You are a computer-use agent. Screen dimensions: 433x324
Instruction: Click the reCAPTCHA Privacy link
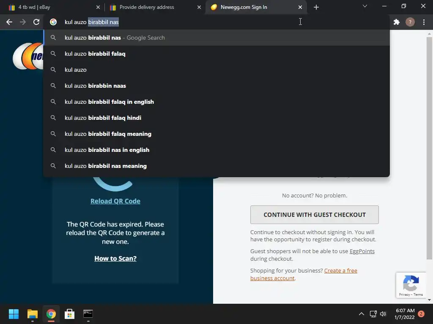click(x=404, y=294)
